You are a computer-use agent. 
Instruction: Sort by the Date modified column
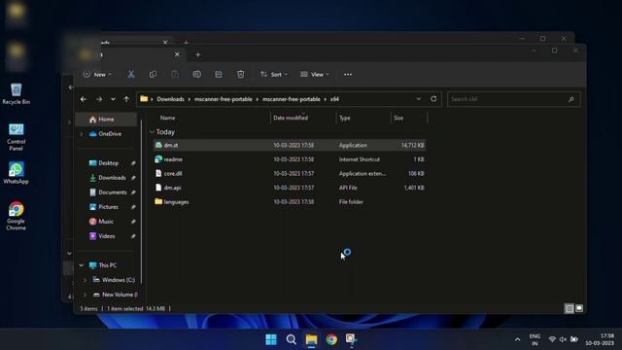tap(291, 118)
